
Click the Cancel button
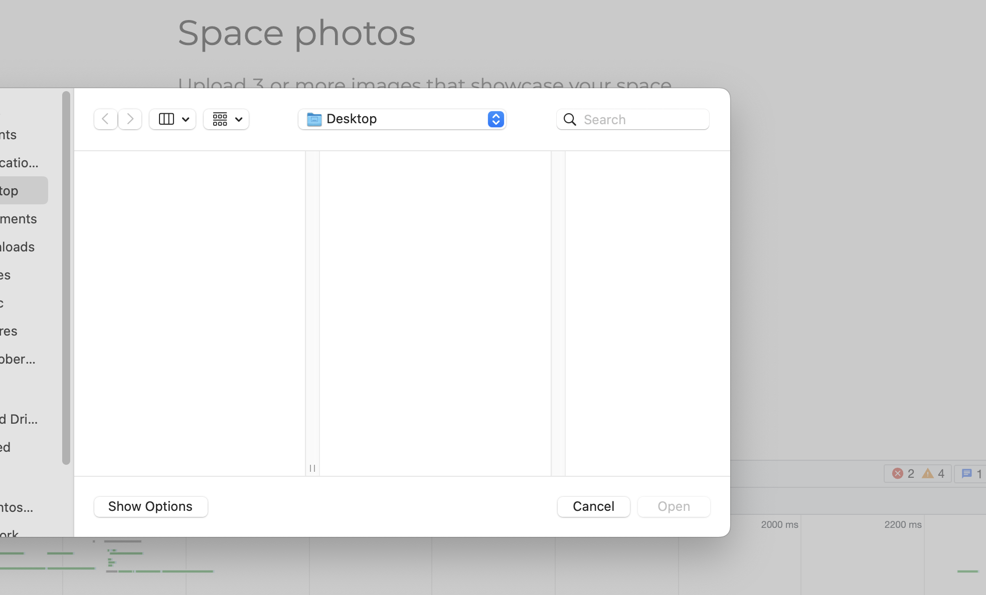coord(593,506)
